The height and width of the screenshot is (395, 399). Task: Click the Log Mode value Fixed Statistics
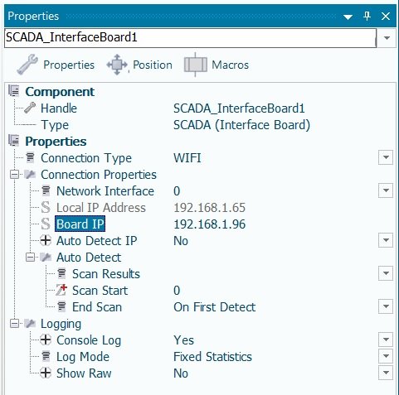(x=212, y=357)
